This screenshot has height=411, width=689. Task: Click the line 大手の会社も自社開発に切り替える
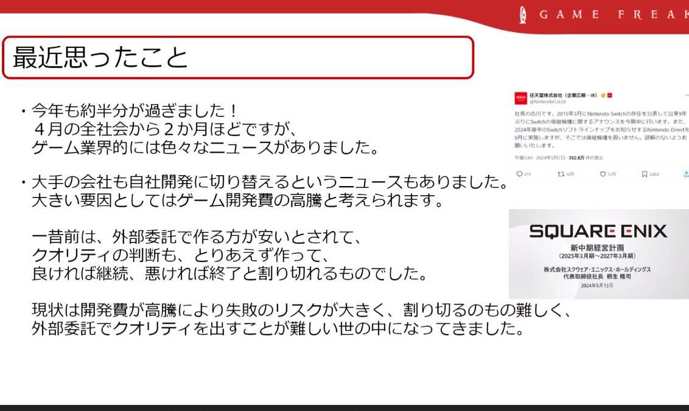pyautogui.click(x=270, y=182)
